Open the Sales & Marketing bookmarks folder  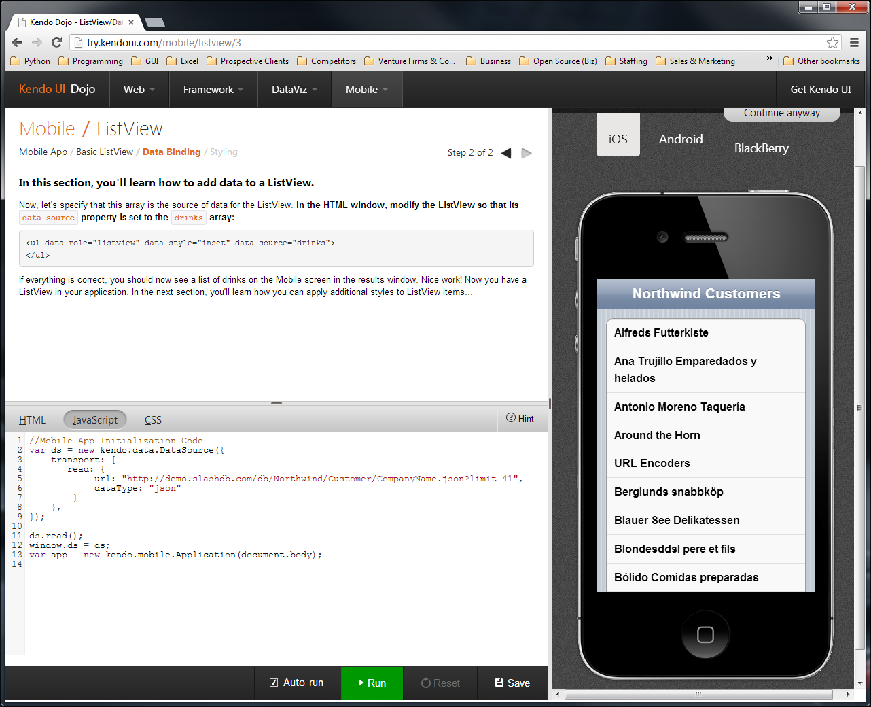pos(696,61)
